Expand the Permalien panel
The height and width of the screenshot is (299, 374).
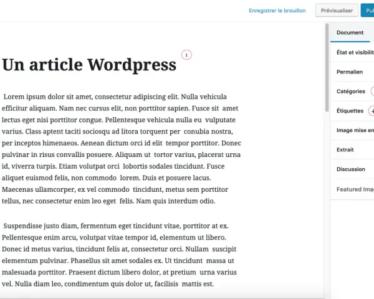(x=352, y=72)
